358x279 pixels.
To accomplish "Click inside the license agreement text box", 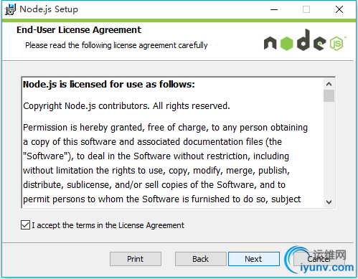I will pos(172,143).
